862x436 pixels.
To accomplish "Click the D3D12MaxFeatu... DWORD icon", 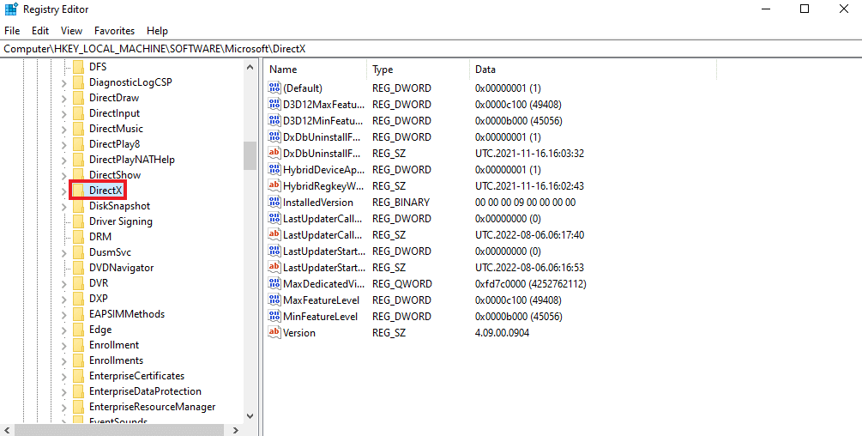I will pyautogui.click(x=274, y=105).
